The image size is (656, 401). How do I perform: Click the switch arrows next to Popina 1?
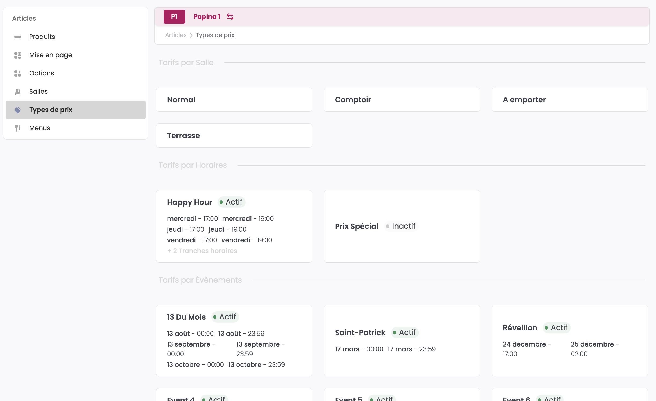230,17
